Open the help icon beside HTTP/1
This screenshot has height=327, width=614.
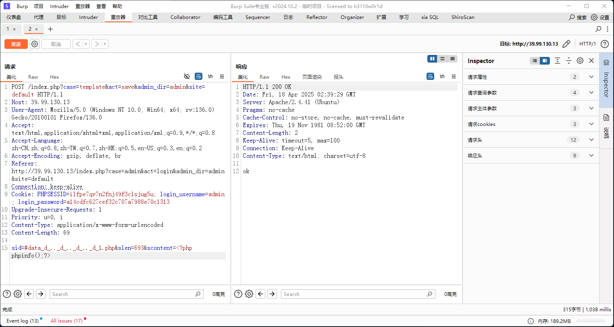[604, 44]
